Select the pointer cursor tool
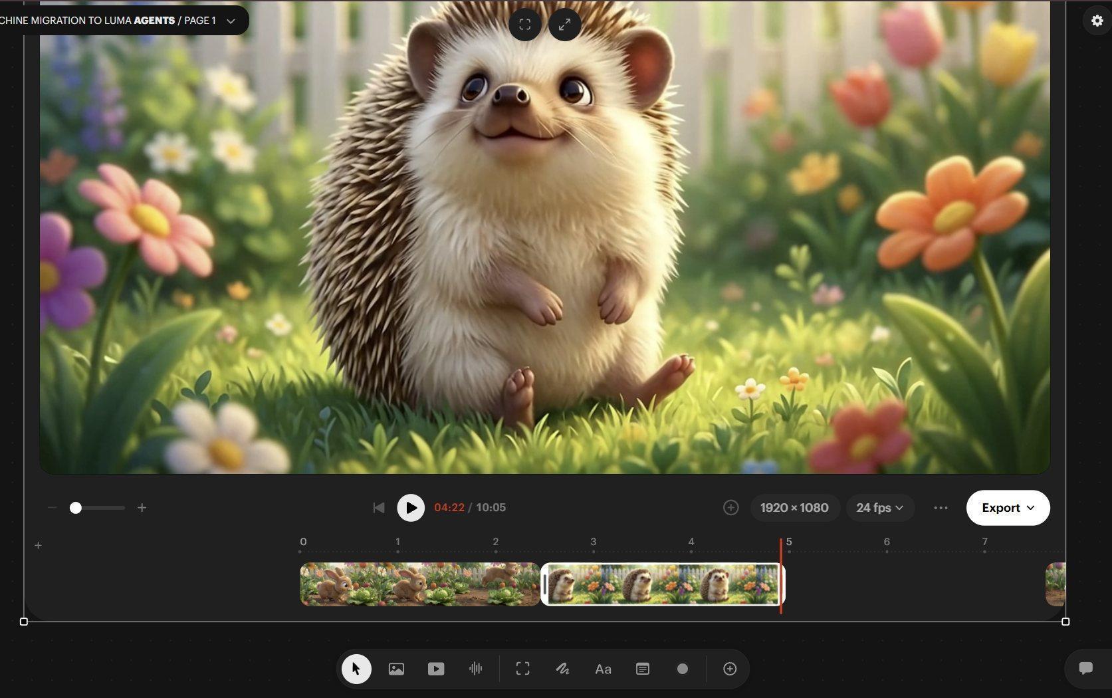This screenshot has width=1112, height=698. pyautogui.click(x=356, y=669)
